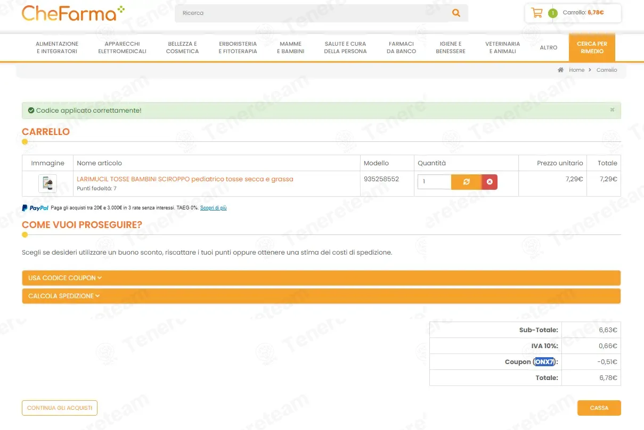The image size is (644, 430).
Task: Remove item with the red delete icon
Action: [x=490, y=182]
